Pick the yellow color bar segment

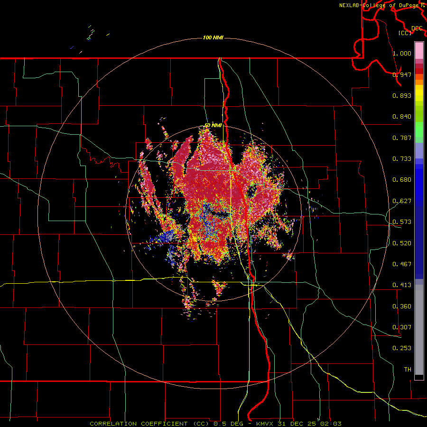(x=419, y=93)
